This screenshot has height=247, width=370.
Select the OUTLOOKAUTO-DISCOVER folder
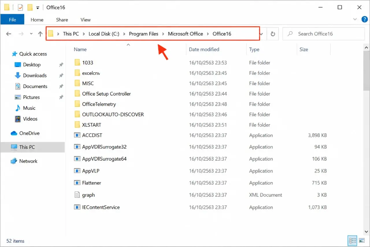(x=113, y=115)
